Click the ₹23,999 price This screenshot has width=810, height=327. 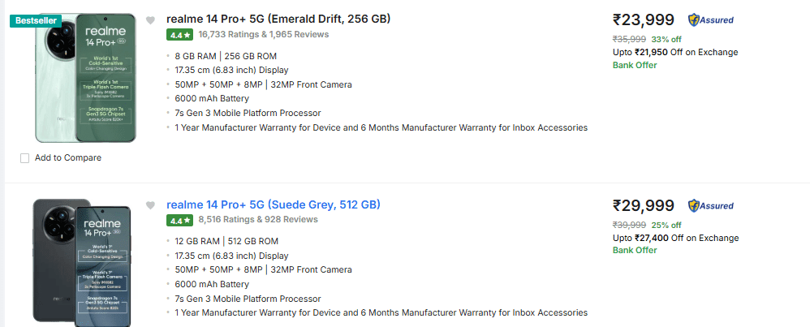644,20
